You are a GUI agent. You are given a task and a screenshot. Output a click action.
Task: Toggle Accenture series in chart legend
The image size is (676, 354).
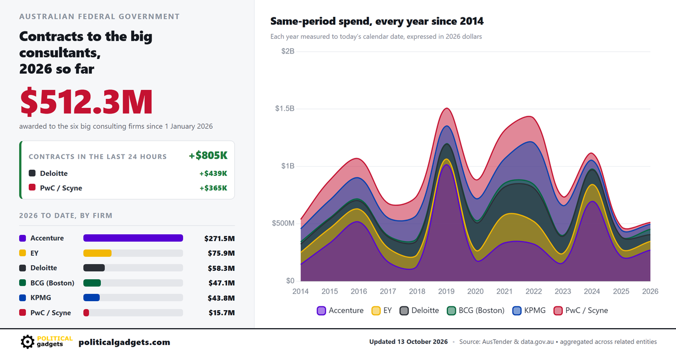click(340, 310)
